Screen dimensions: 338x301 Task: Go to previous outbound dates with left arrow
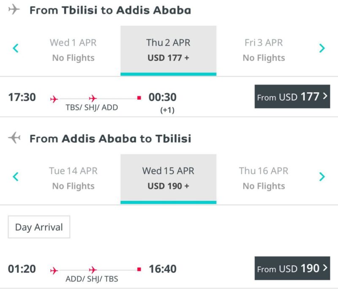point(16,49)
